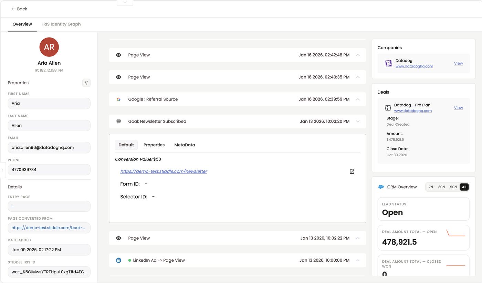Viewport: 482px width, 283px height.
Task: Expand the LinkedIn Ad -> Page View entry
Action: 358,260
